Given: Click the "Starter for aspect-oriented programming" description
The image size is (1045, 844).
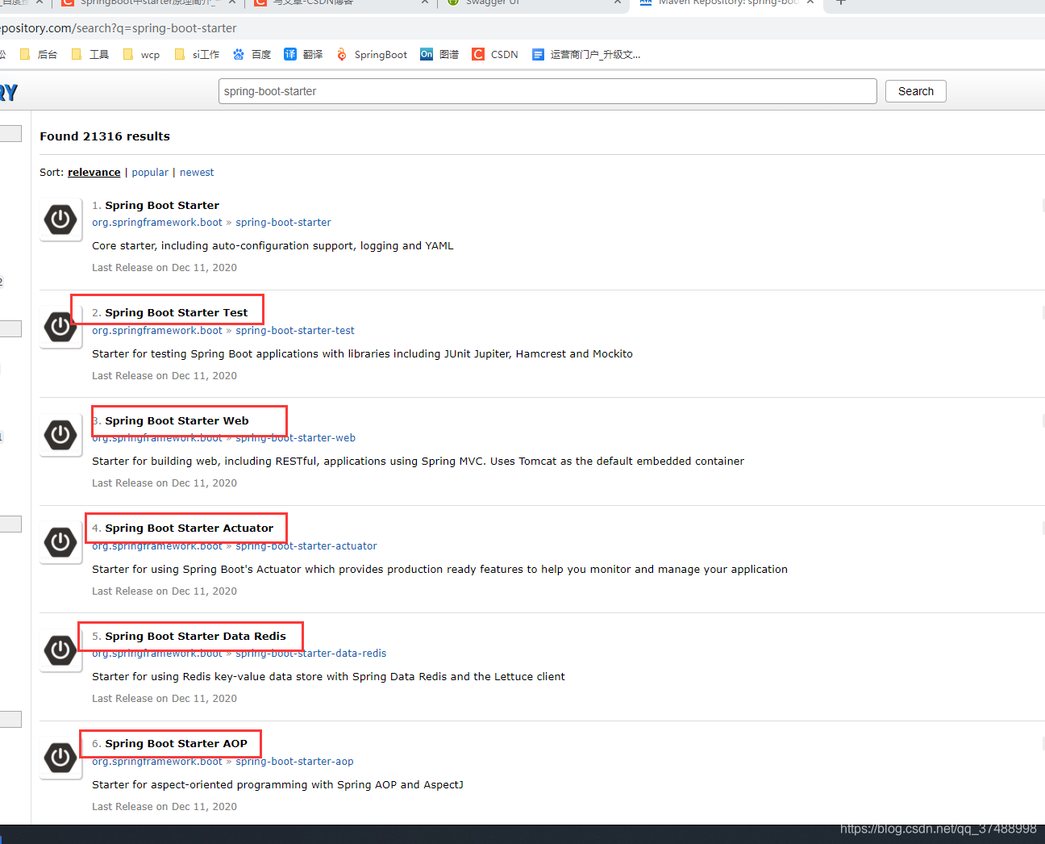Looking at the screenshot, I should pyautogui.click(x=277, y=785).
